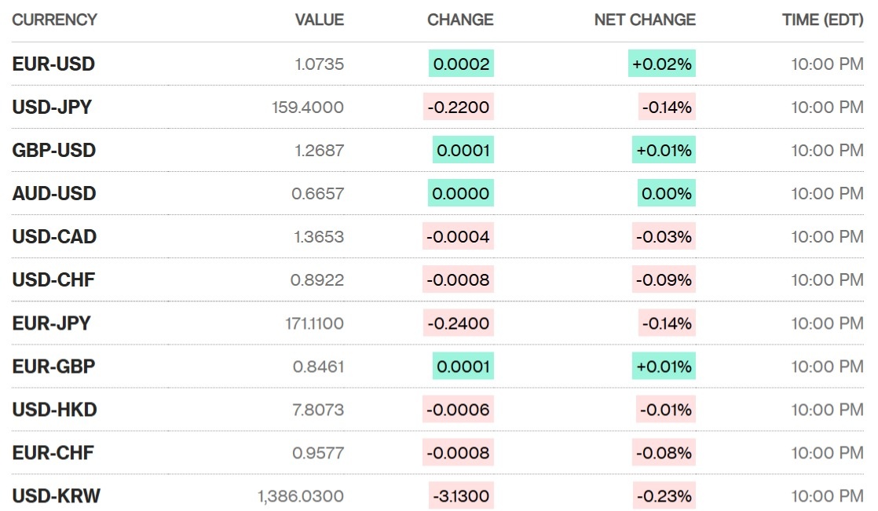Viewport: 878px width, 511px height.
Task: Click the EUR-CHF currency link
Action: click(53, 453)
